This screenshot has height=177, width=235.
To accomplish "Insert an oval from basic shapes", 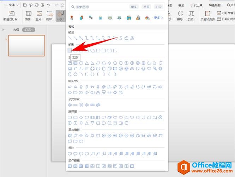I will 81,63.
